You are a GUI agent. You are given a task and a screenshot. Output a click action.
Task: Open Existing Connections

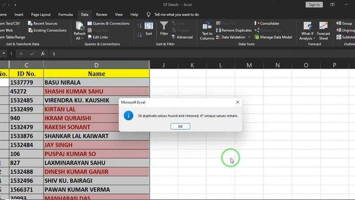[48, 30]
